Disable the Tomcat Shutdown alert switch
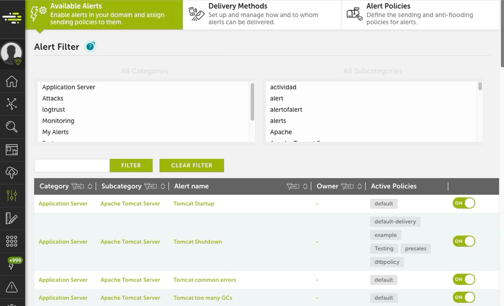This screenshot has width=504, height=306. click(x=464, y=241)
